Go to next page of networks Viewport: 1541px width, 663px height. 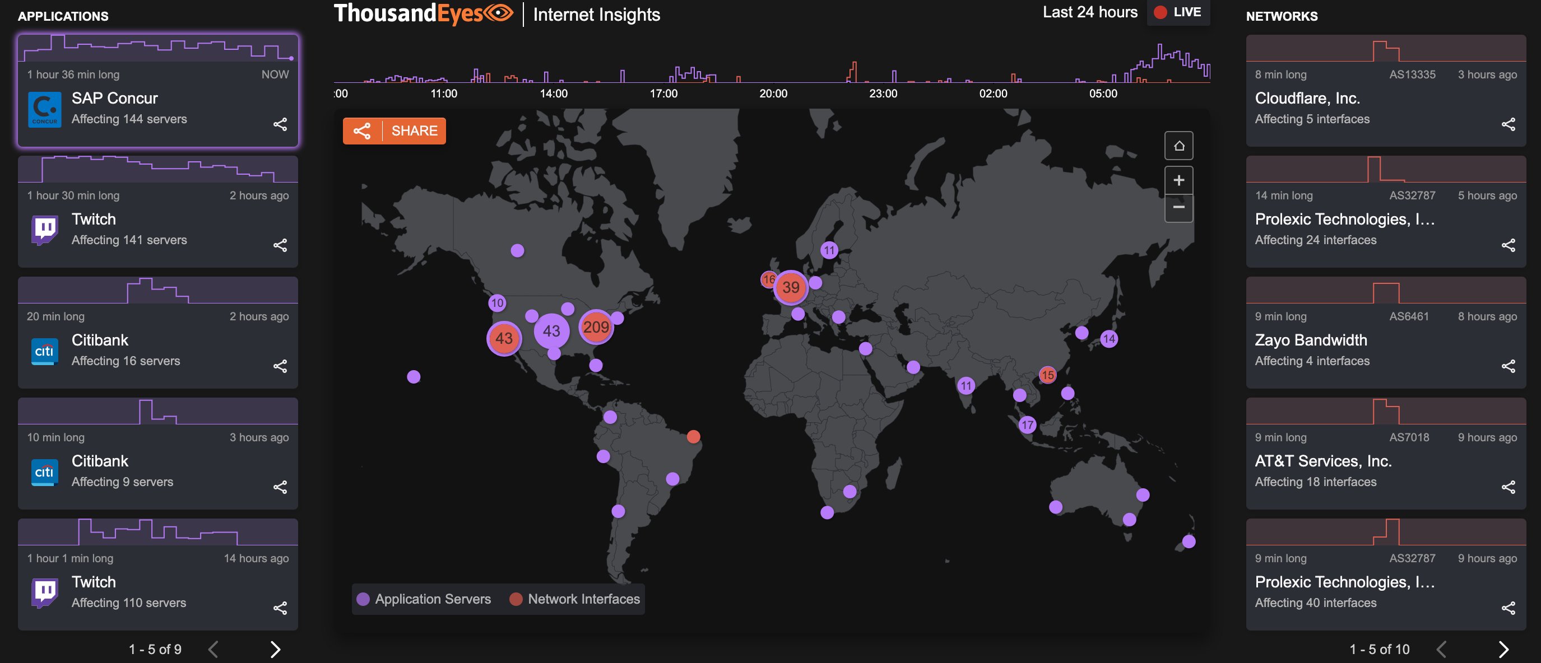(x=1503, y=649)
